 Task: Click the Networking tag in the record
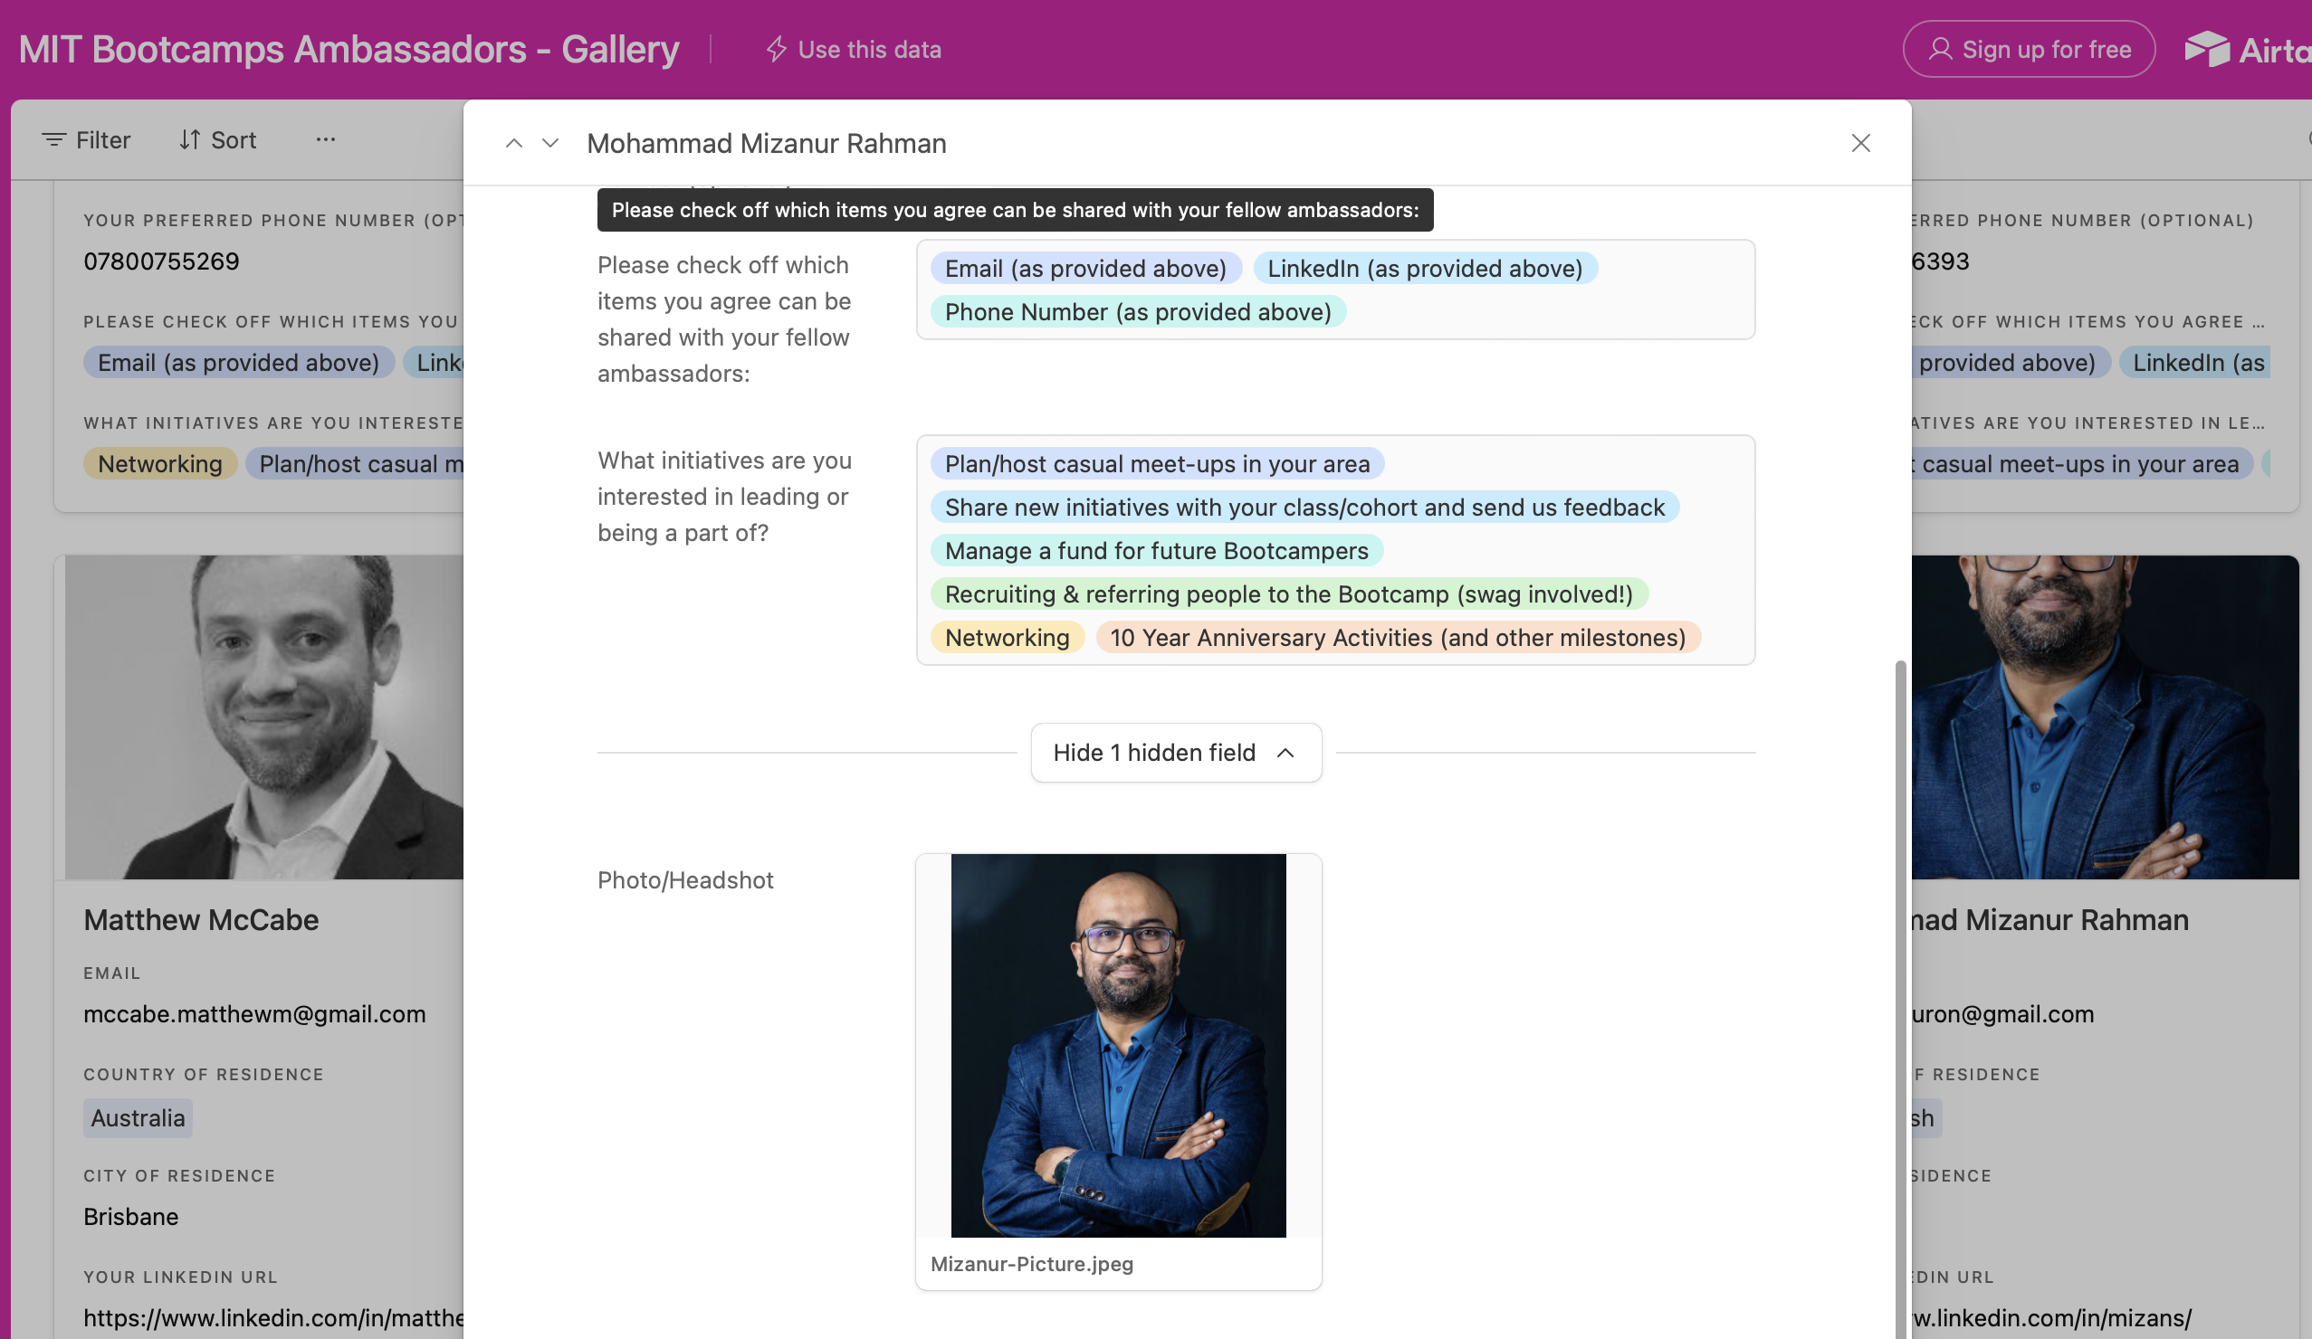(1007, 638)
